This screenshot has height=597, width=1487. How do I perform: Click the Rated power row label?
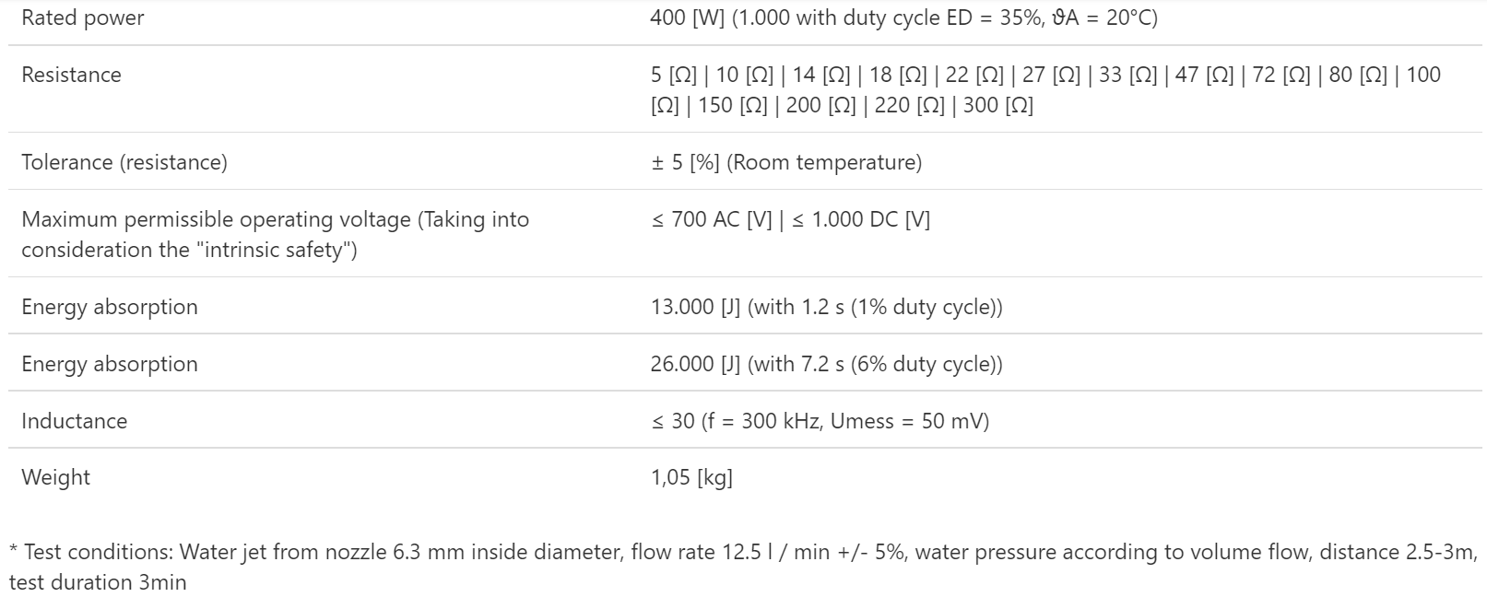point(83,18)
